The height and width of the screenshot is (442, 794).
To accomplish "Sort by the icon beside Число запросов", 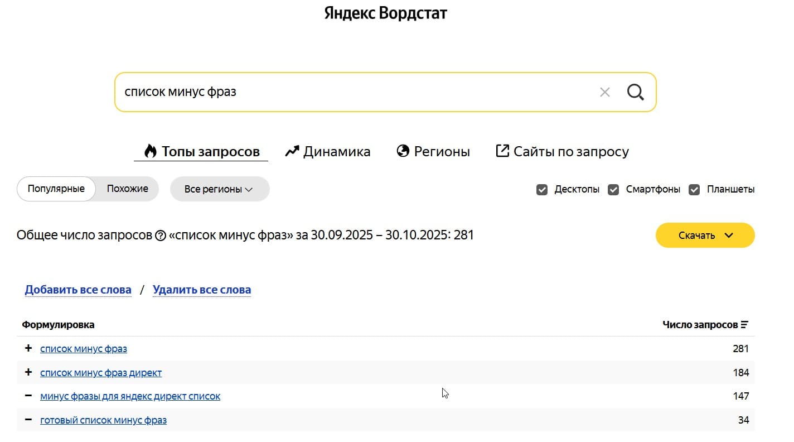I will (x=745, y=325).
